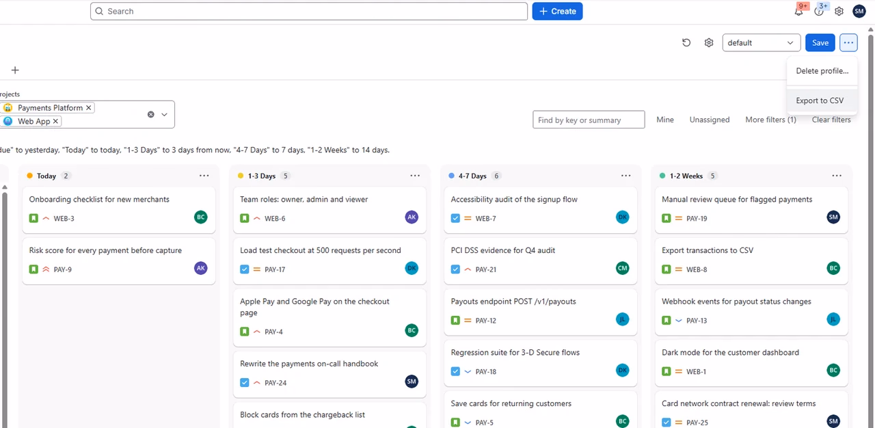Open card Dark mode for the customer dashboard
Screen dimensions: 875x428
click(751, 362)
